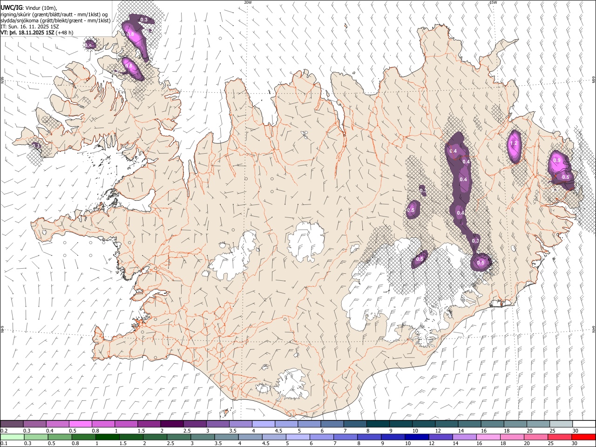Select the medium green 0.5–0.8 rain swatch
Image resolution: width=596 pixels, height=447 pixels.
coord(60,437)
